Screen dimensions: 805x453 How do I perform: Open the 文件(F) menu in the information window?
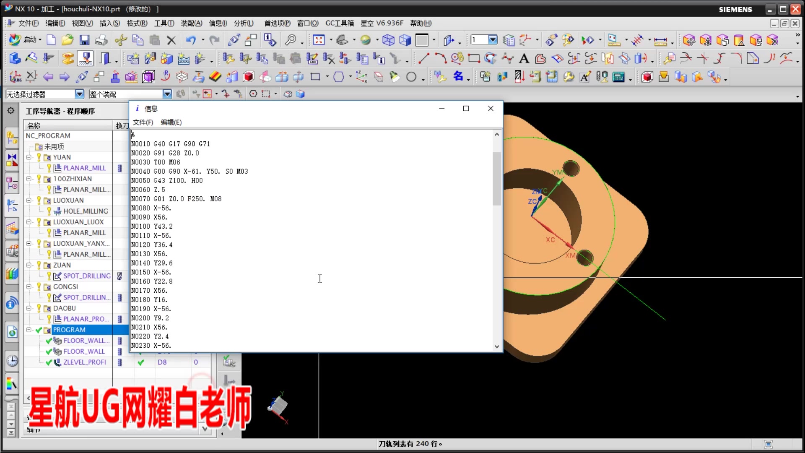click(x=143, y=122)
